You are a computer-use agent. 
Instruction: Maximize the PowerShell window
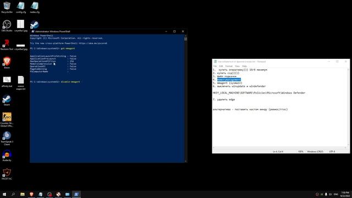tap(174, 31)
